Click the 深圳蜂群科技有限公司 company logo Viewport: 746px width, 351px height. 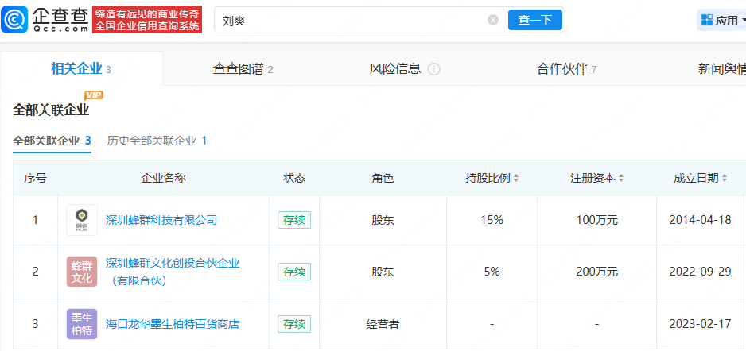(x=82, y=220)
